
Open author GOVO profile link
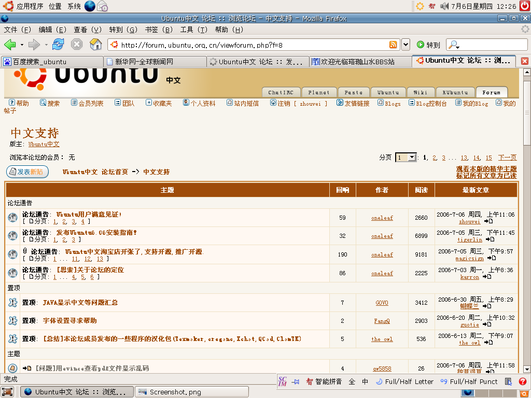pos(382,303)
